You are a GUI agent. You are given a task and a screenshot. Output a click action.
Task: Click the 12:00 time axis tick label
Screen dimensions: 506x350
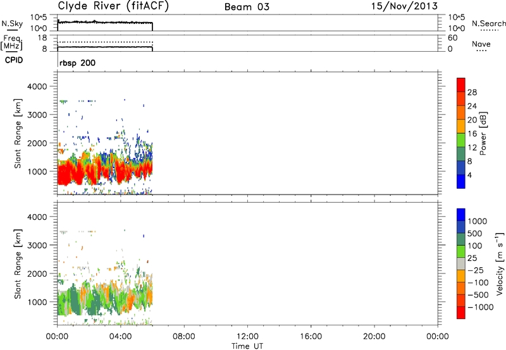coord(247,337)
